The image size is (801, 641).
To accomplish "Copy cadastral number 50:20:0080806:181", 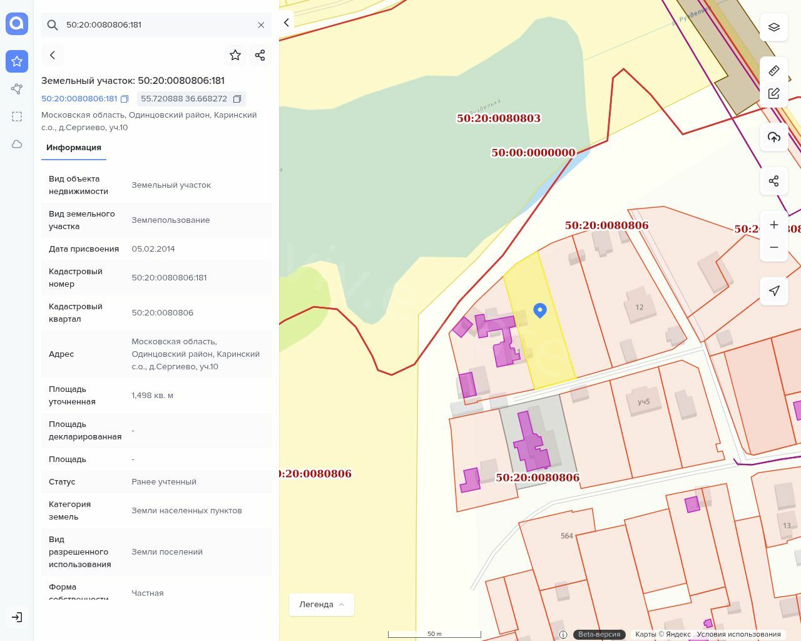I will click(x=125, y=99).
